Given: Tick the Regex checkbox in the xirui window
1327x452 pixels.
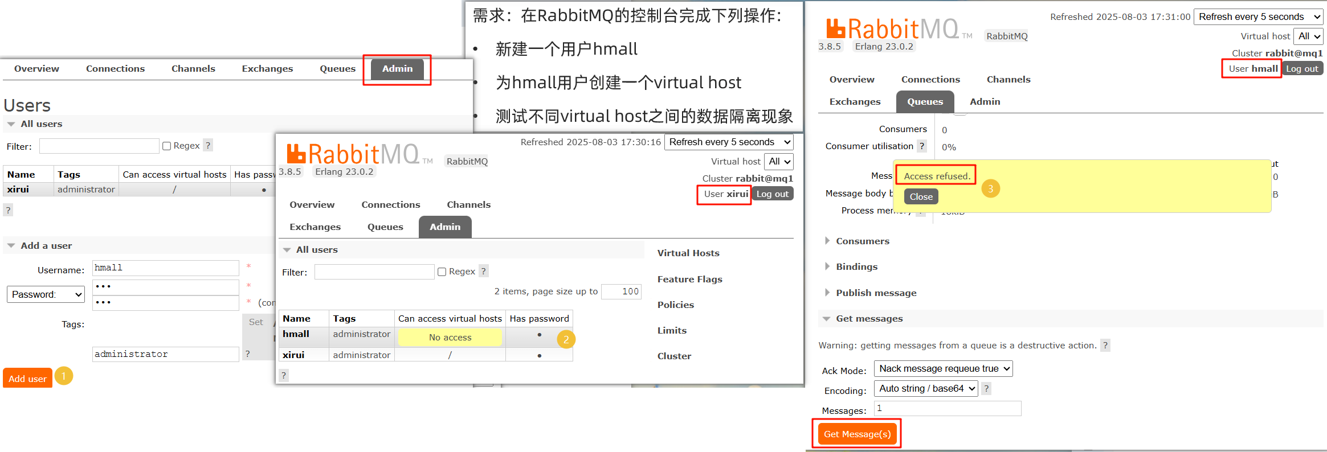Looking at the screenshot, I should point(442,272).
